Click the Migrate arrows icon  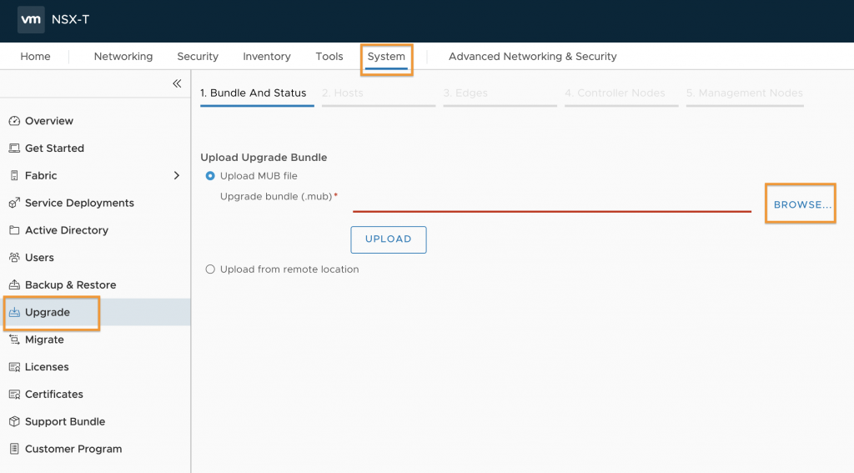14,340
